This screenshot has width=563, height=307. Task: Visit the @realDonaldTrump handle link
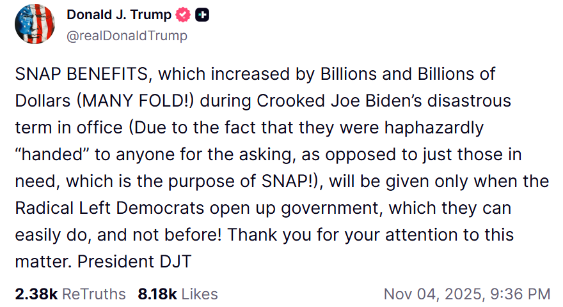click(127, 36)
